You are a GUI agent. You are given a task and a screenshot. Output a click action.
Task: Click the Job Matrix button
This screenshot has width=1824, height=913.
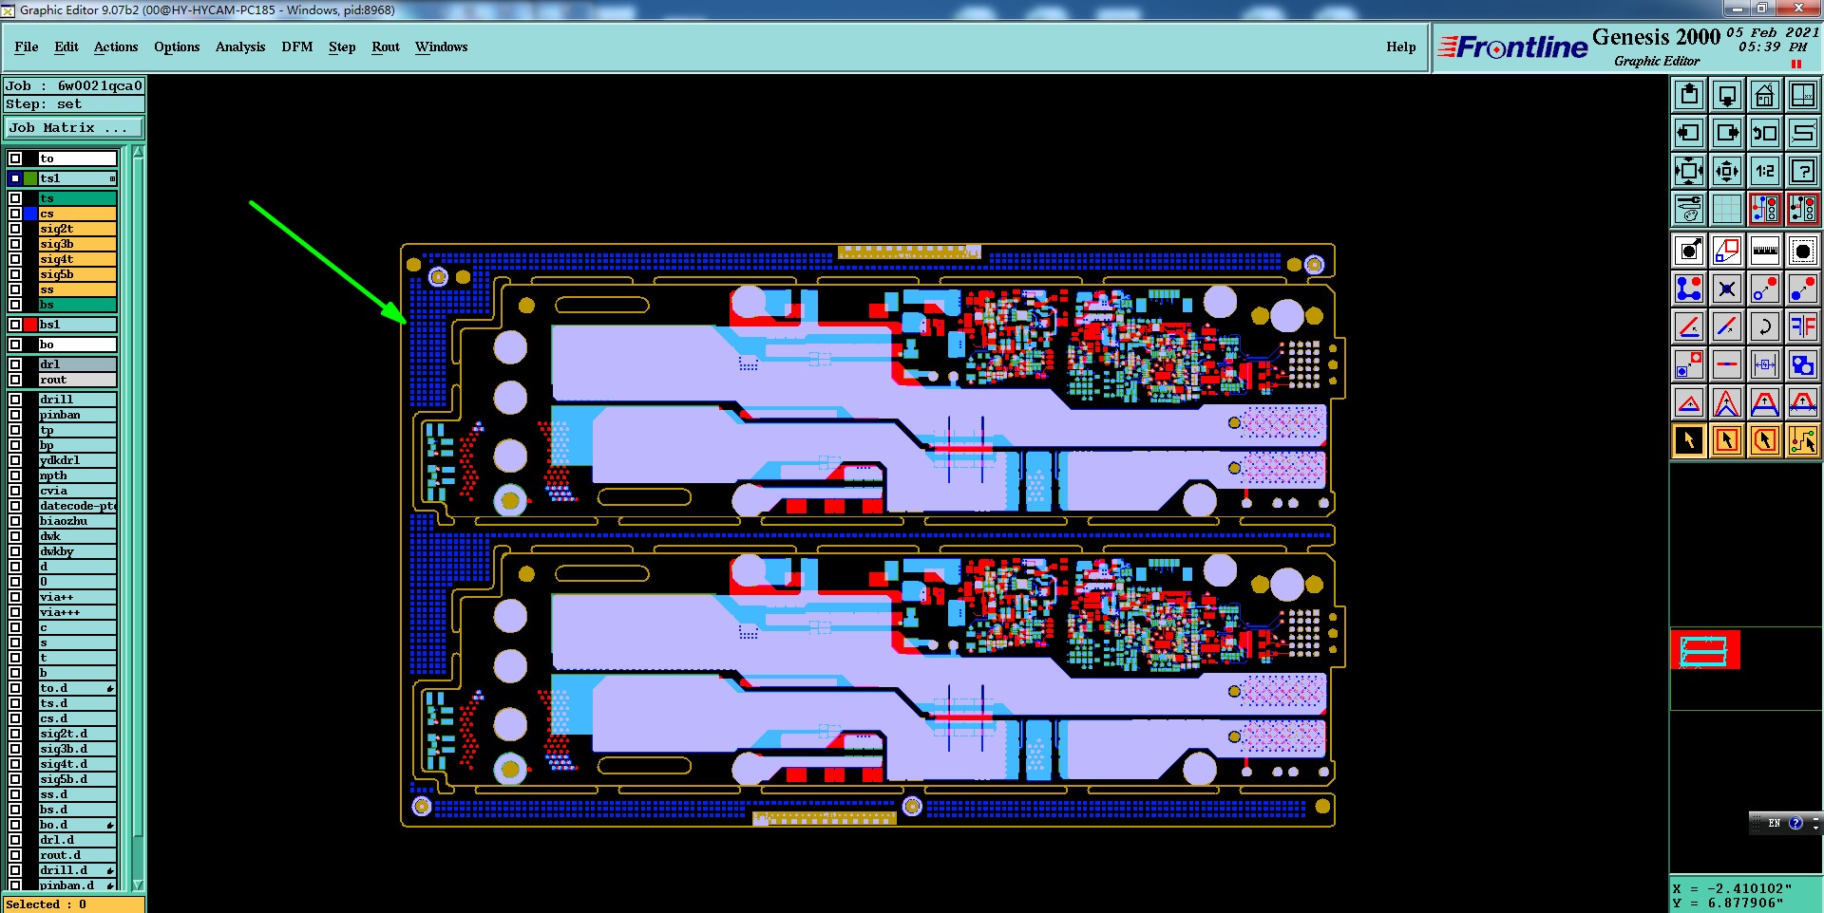74,128
